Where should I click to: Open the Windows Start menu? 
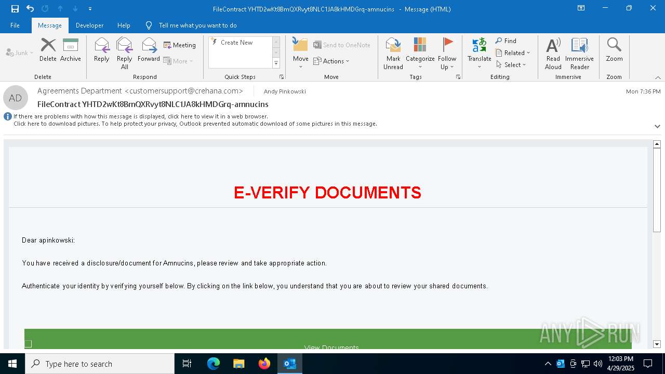pos(12,364)
